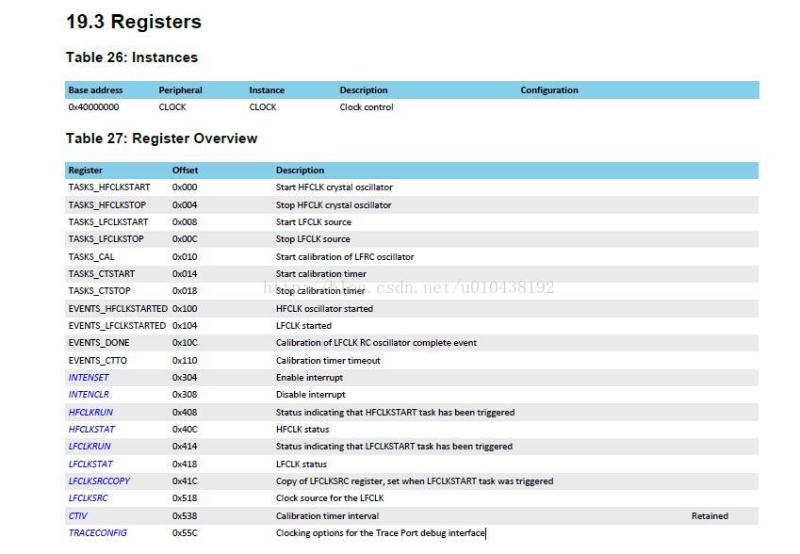
Task: Click the 'Peripheral' column header
Action: (x=180, y=90)
